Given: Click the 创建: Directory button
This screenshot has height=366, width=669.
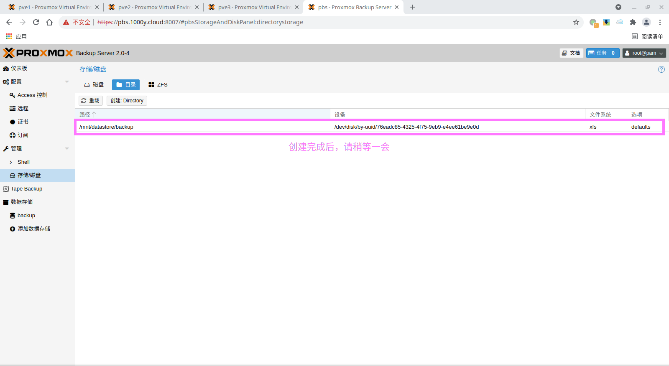Looking at the screenshot, I should point(127,101).
